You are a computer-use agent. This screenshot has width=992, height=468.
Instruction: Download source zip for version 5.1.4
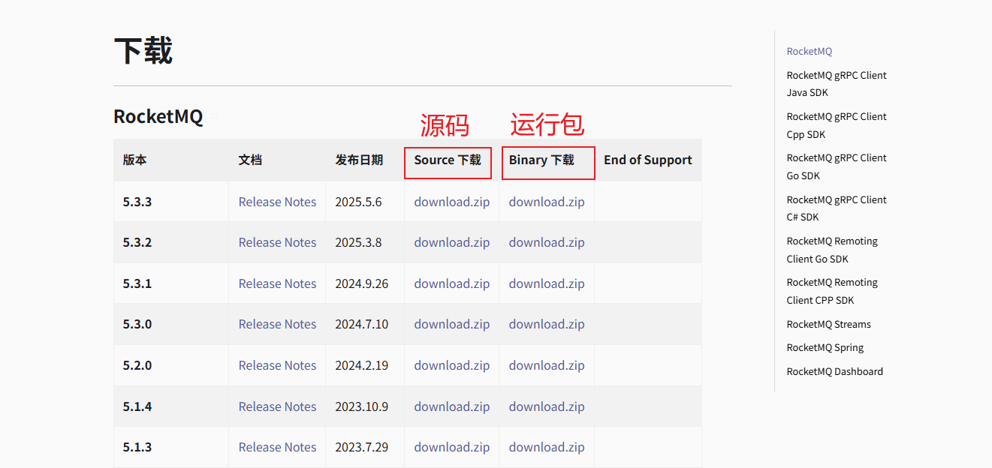451,406
